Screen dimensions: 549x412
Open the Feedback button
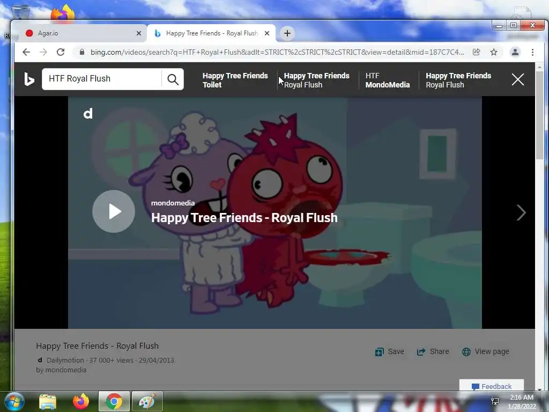(x=492, y=386)
